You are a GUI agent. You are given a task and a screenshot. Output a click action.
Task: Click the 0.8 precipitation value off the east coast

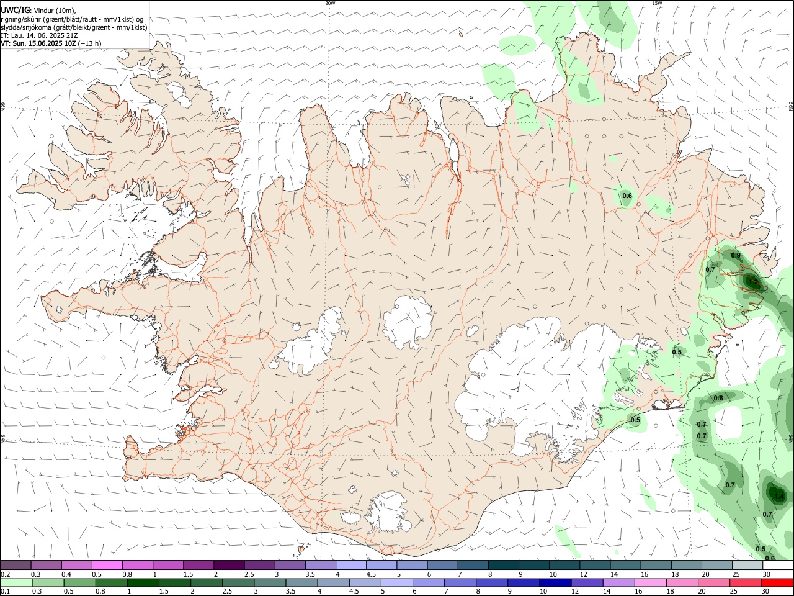pos(718,398)
